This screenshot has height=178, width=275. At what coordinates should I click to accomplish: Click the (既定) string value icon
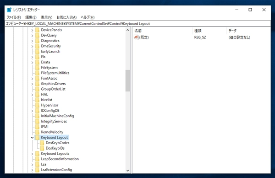[136, 37]
